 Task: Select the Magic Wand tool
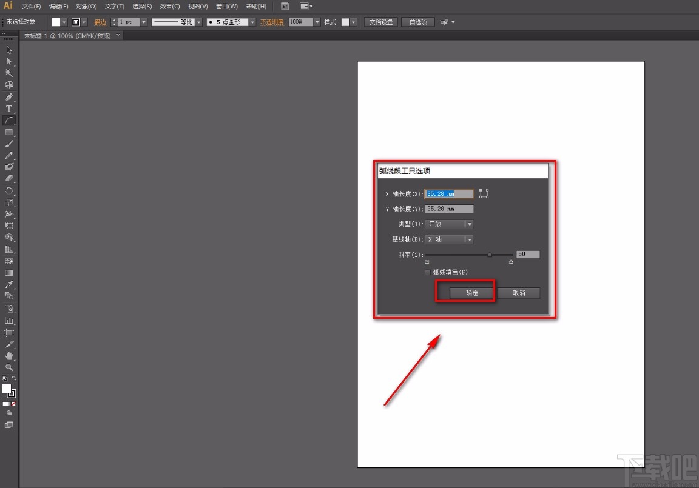(9, 73)
